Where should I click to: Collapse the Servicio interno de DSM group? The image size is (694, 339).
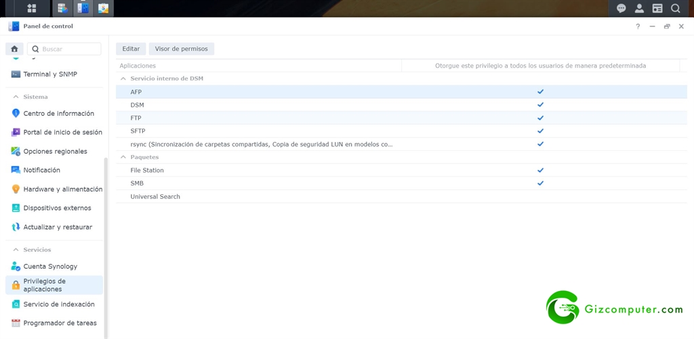tap(123, 78)
